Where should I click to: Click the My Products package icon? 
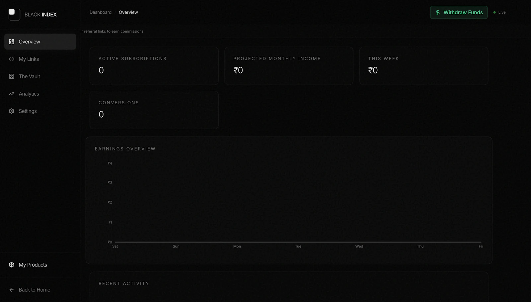click(12, 264)
